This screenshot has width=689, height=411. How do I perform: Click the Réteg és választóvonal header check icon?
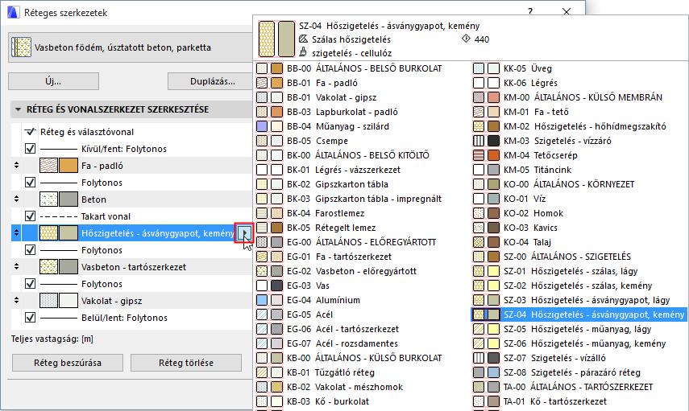pos(30,132)
